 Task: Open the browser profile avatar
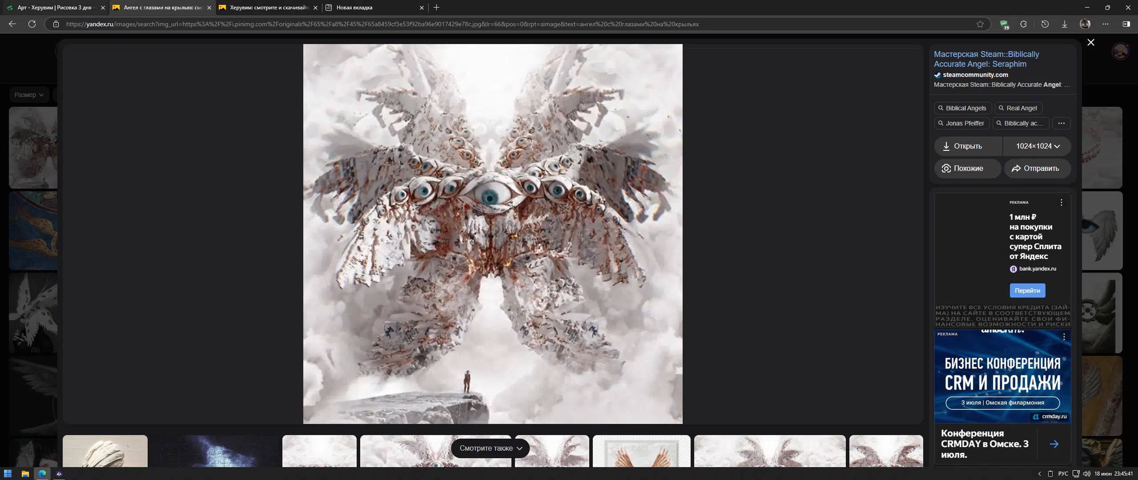[x=1085, y=24]
